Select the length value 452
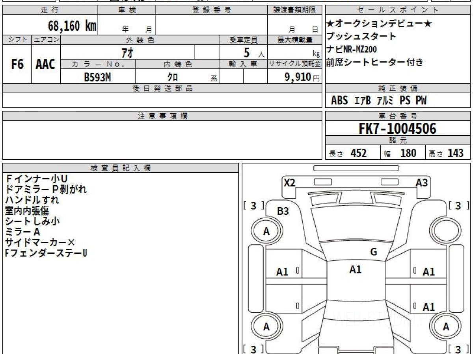 pos(359,153)
